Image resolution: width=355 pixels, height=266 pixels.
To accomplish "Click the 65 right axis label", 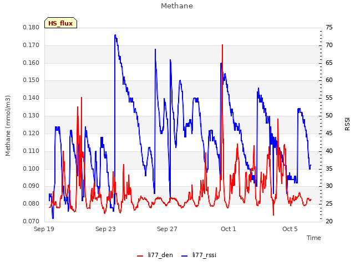I will point(329,63).
